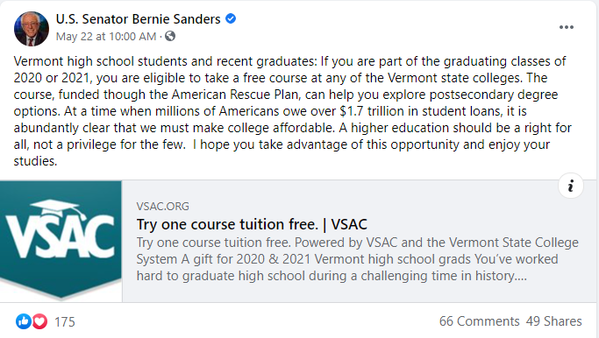This screenshot has width=599, height=338.
Task: Click the May 22 at 10:00 AM timestamp
Action: pyautogui.click(x=106, y=37)
